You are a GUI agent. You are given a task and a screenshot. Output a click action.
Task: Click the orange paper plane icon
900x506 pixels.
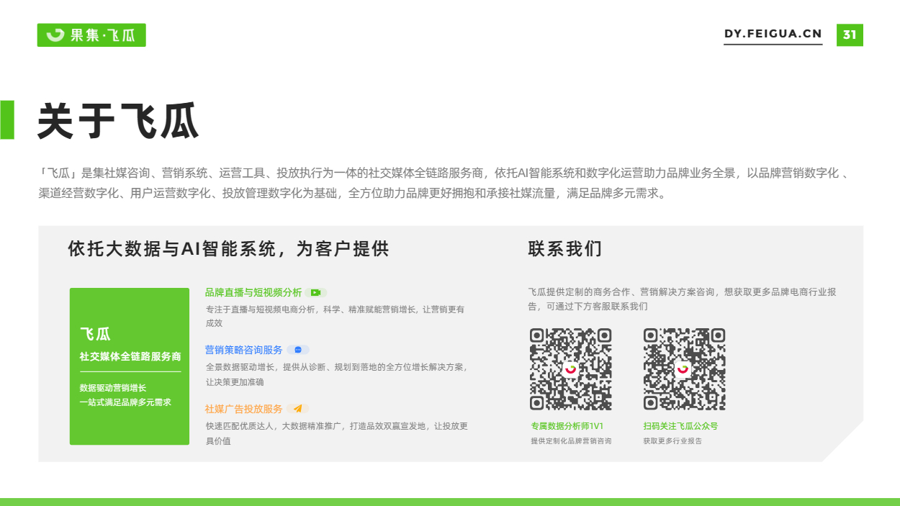(297, 408)
